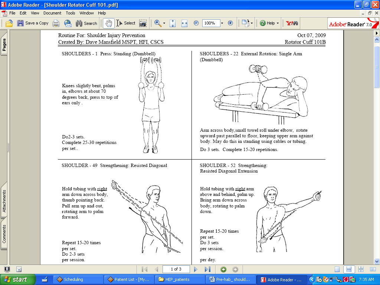The width and height of the screenshot is (380, 285).
Task: Expand the rotate view dropdown arrow
Action: pos(252,23)
